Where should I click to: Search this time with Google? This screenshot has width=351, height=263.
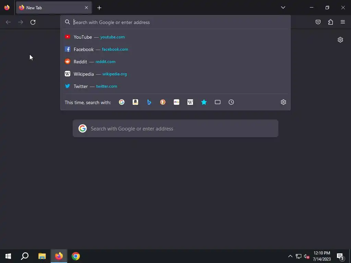click(122, 102)
